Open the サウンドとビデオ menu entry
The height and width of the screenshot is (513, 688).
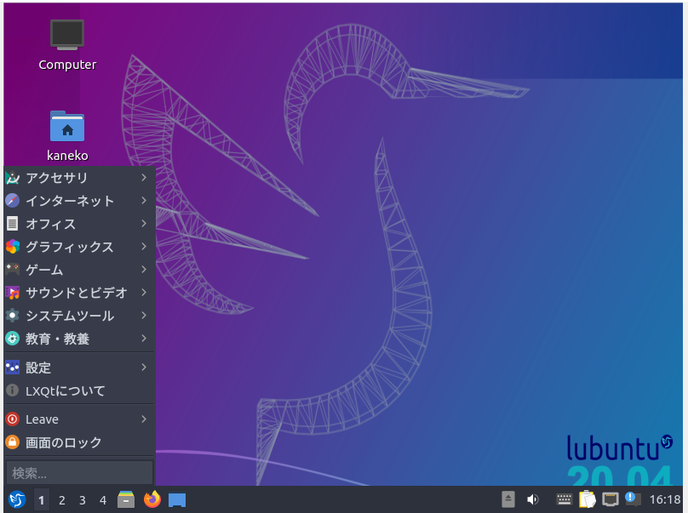[x=79, y=293]
